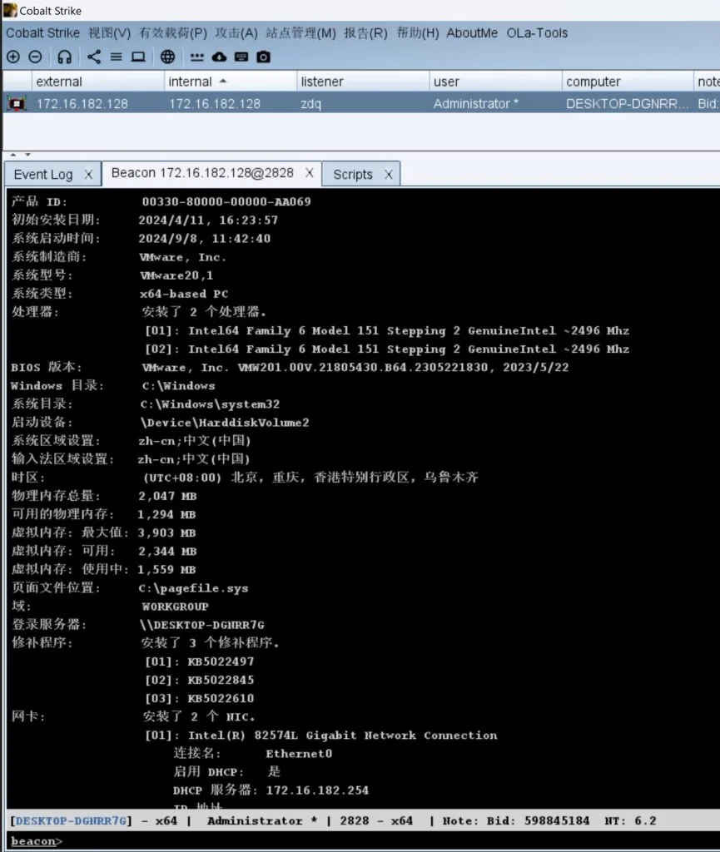The width and height of the screenshot is (720, 852).
Task: Open downloaded files cloud icon
Action: tap(219, 57)
